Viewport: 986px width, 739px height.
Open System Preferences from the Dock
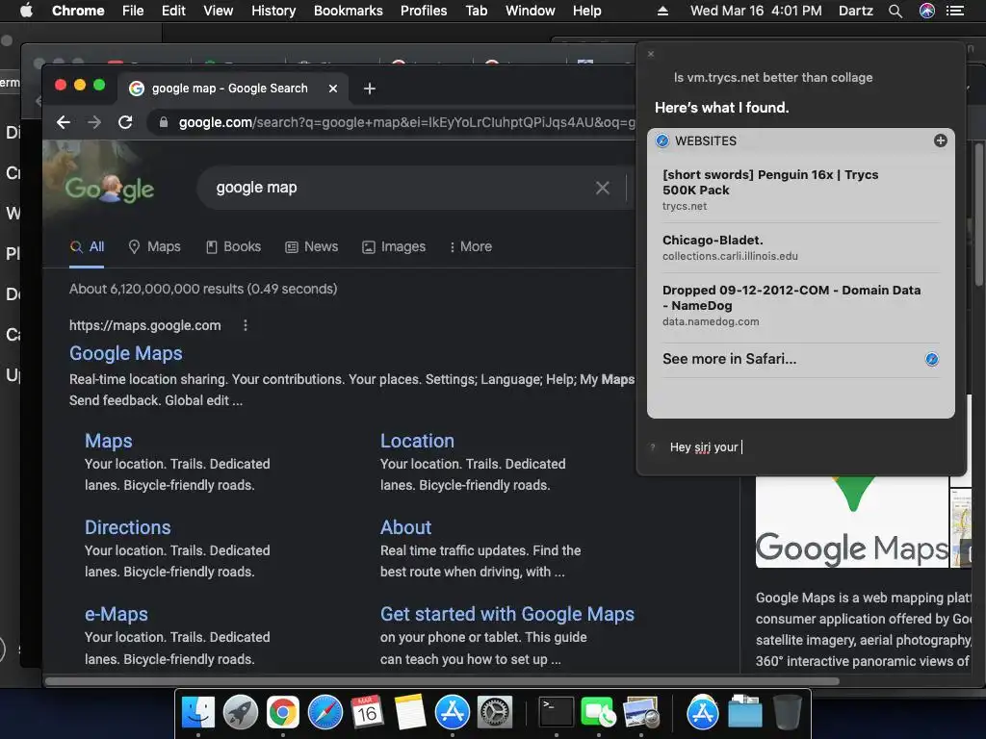click(x=495, y=713)
